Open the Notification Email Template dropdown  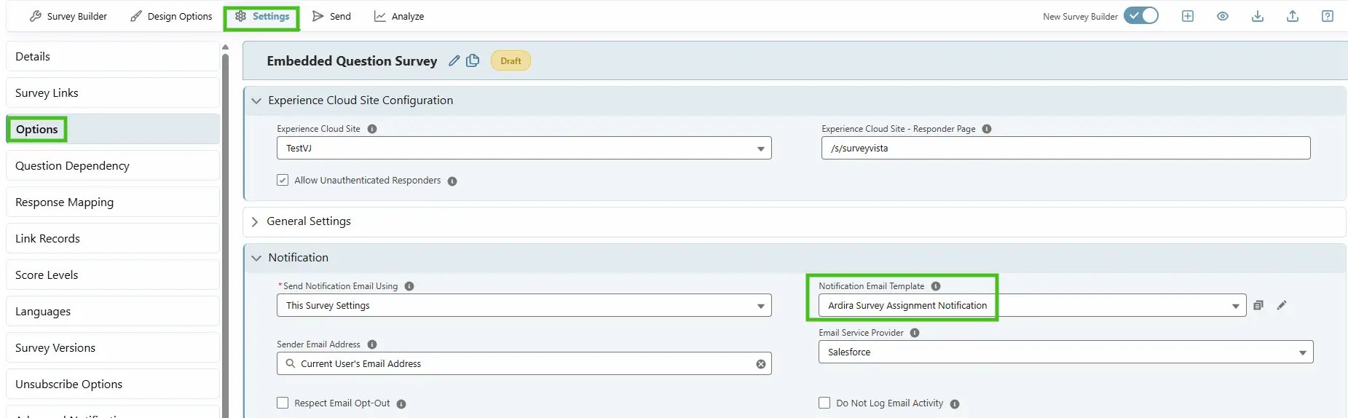coord(1032,305)
